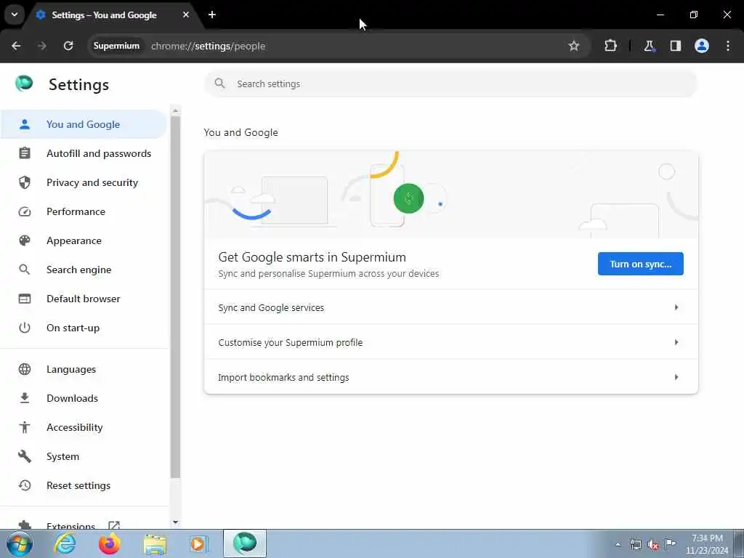Click the network tray icon
744x558 pixels.
pos(635,544)
